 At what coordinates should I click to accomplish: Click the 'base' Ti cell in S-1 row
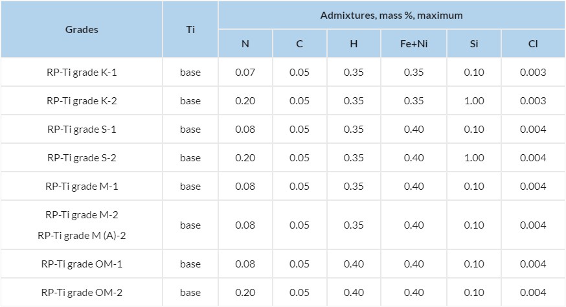190,130
